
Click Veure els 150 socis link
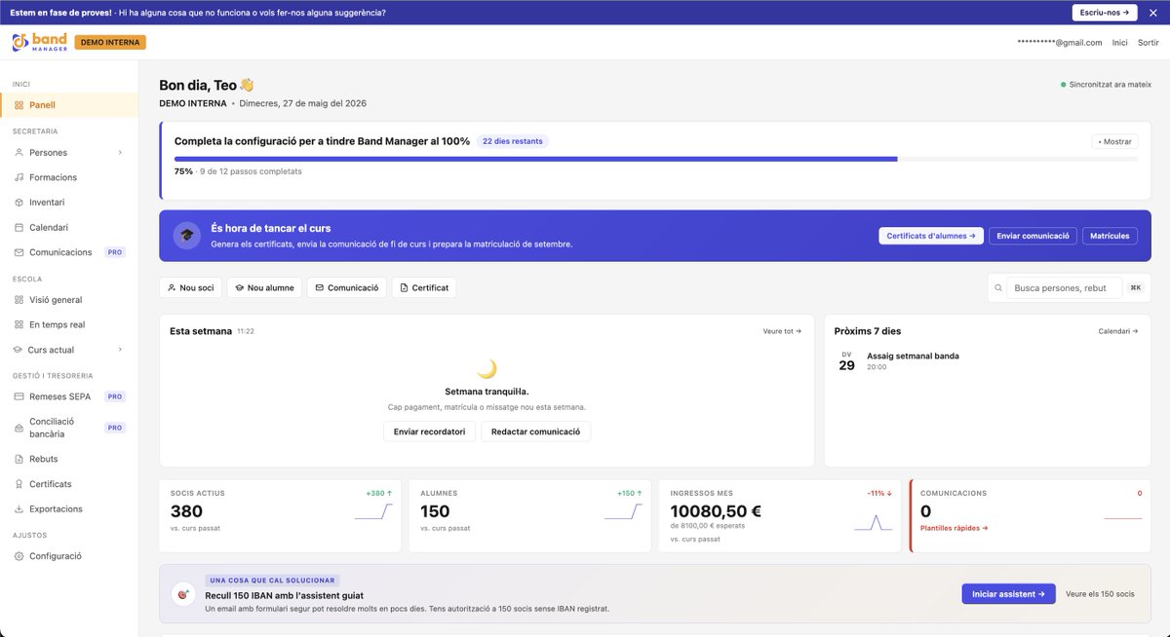(x=1100, y=594)
